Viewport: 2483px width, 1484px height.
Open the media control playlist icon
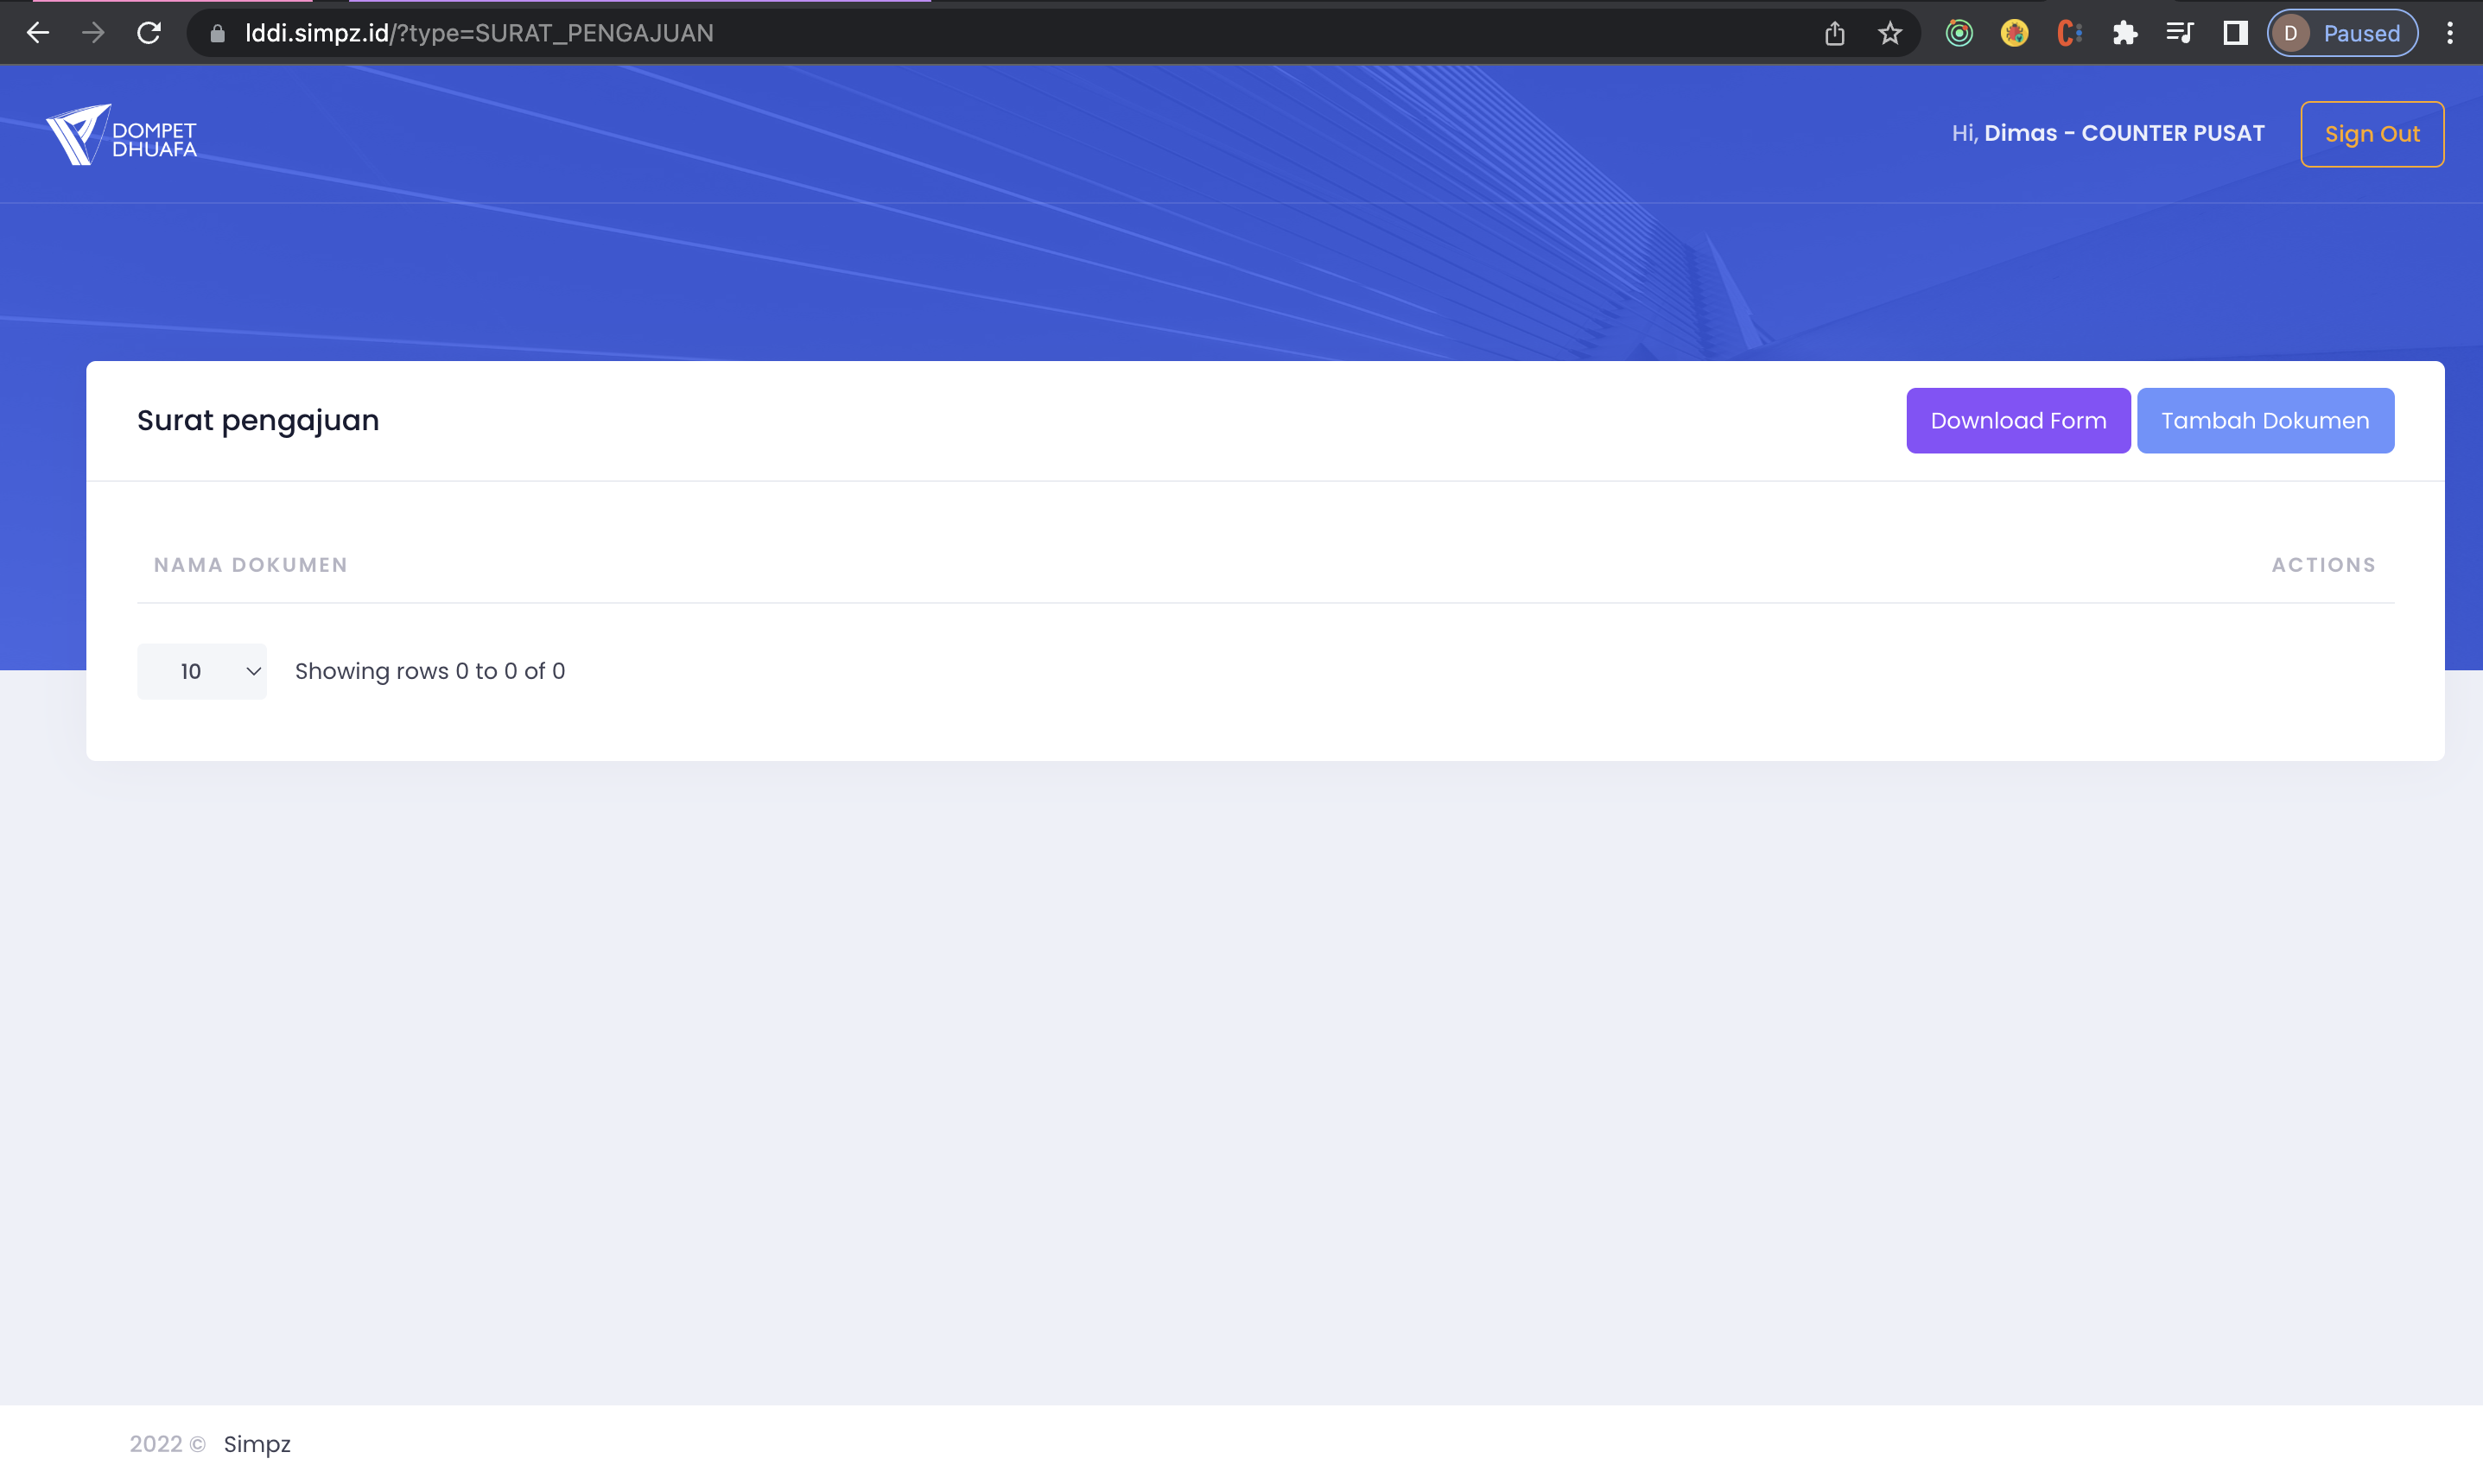(x=2179, y=33)
